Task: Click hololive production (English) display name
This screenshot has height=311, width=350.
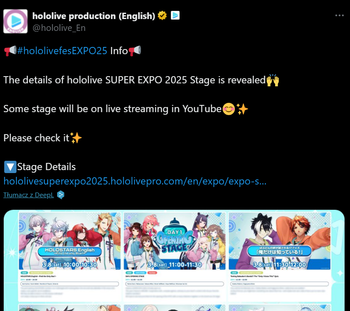Action: point(94,16)
